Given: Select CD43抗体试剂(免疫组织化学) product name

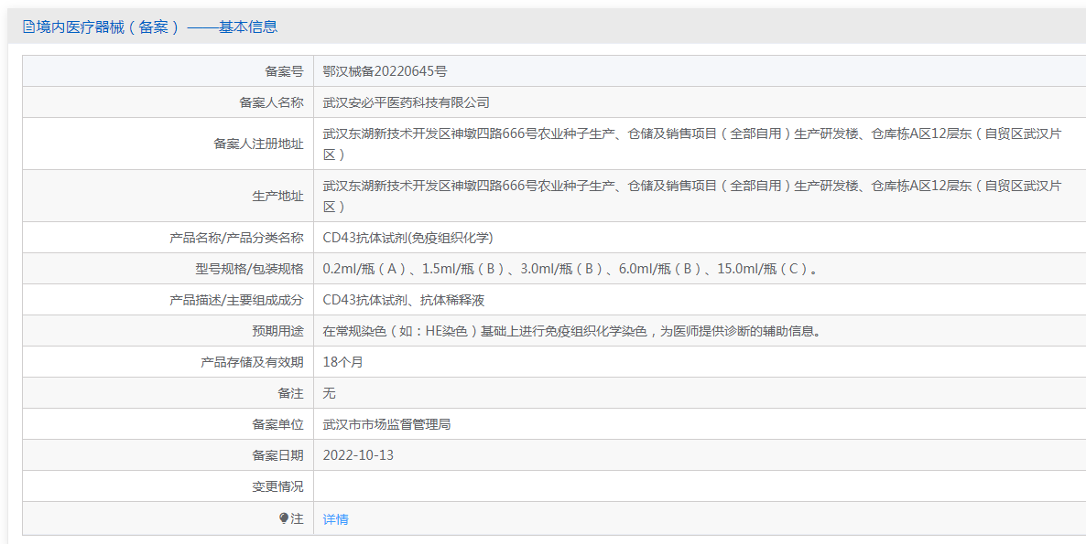Looking at the screenshot, I should (408, 238).
